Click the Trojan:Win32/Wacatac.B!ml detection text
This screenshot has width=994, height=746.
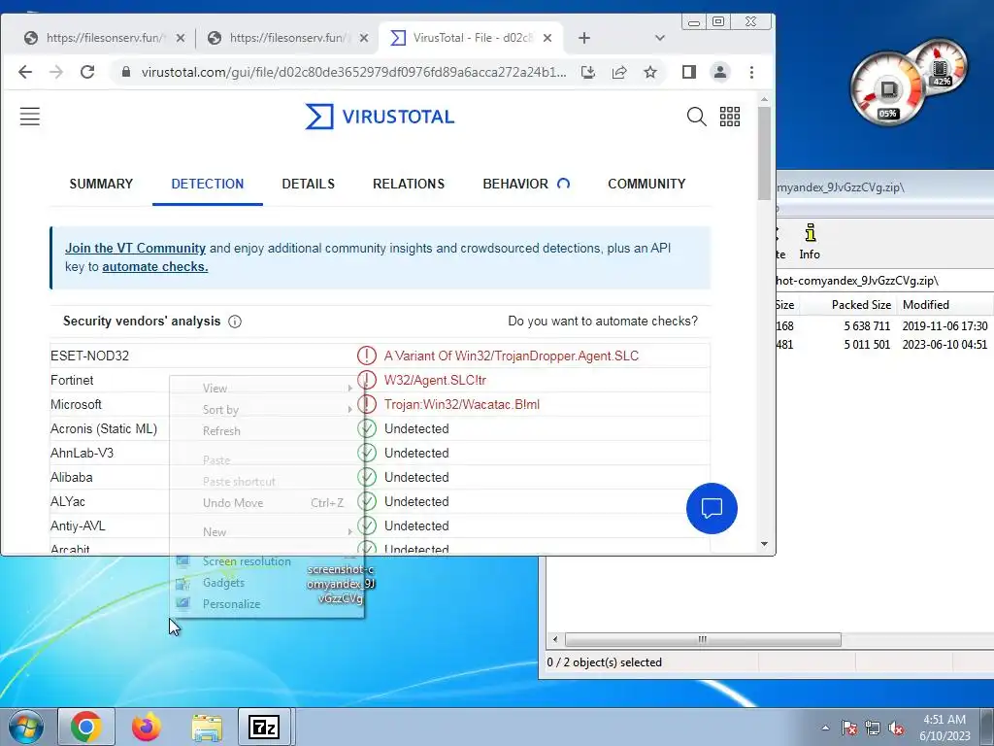[461, 405]
